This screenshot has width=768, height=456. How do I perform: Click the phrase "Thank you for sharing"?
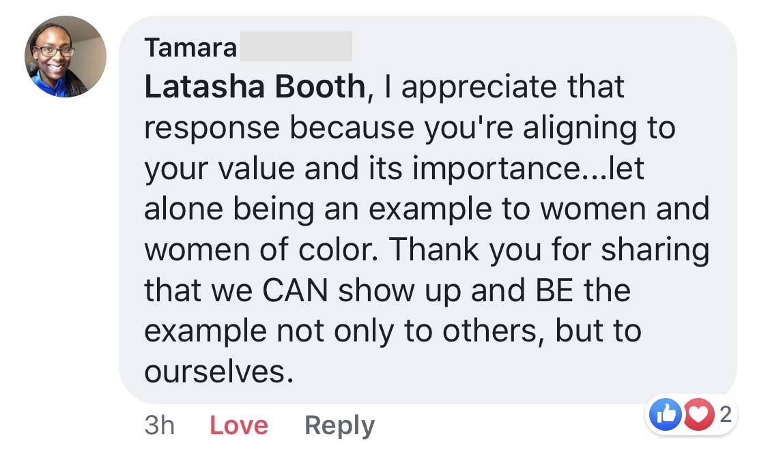(x=550, y=250)
